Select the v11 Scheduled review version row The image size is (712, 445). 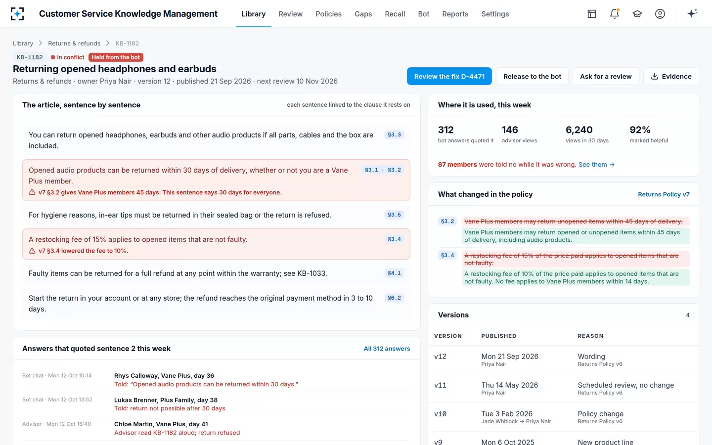coord(564,388)
